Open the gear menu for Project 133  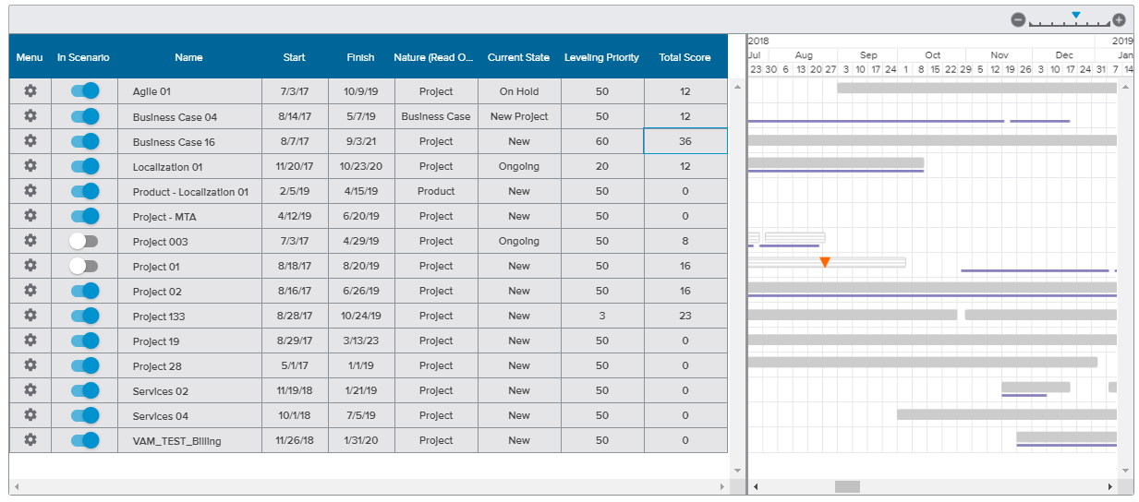[30, 316]
